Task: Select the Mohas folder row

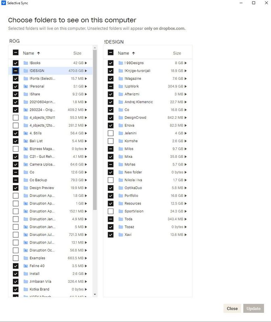Action: tap(148, 164)
